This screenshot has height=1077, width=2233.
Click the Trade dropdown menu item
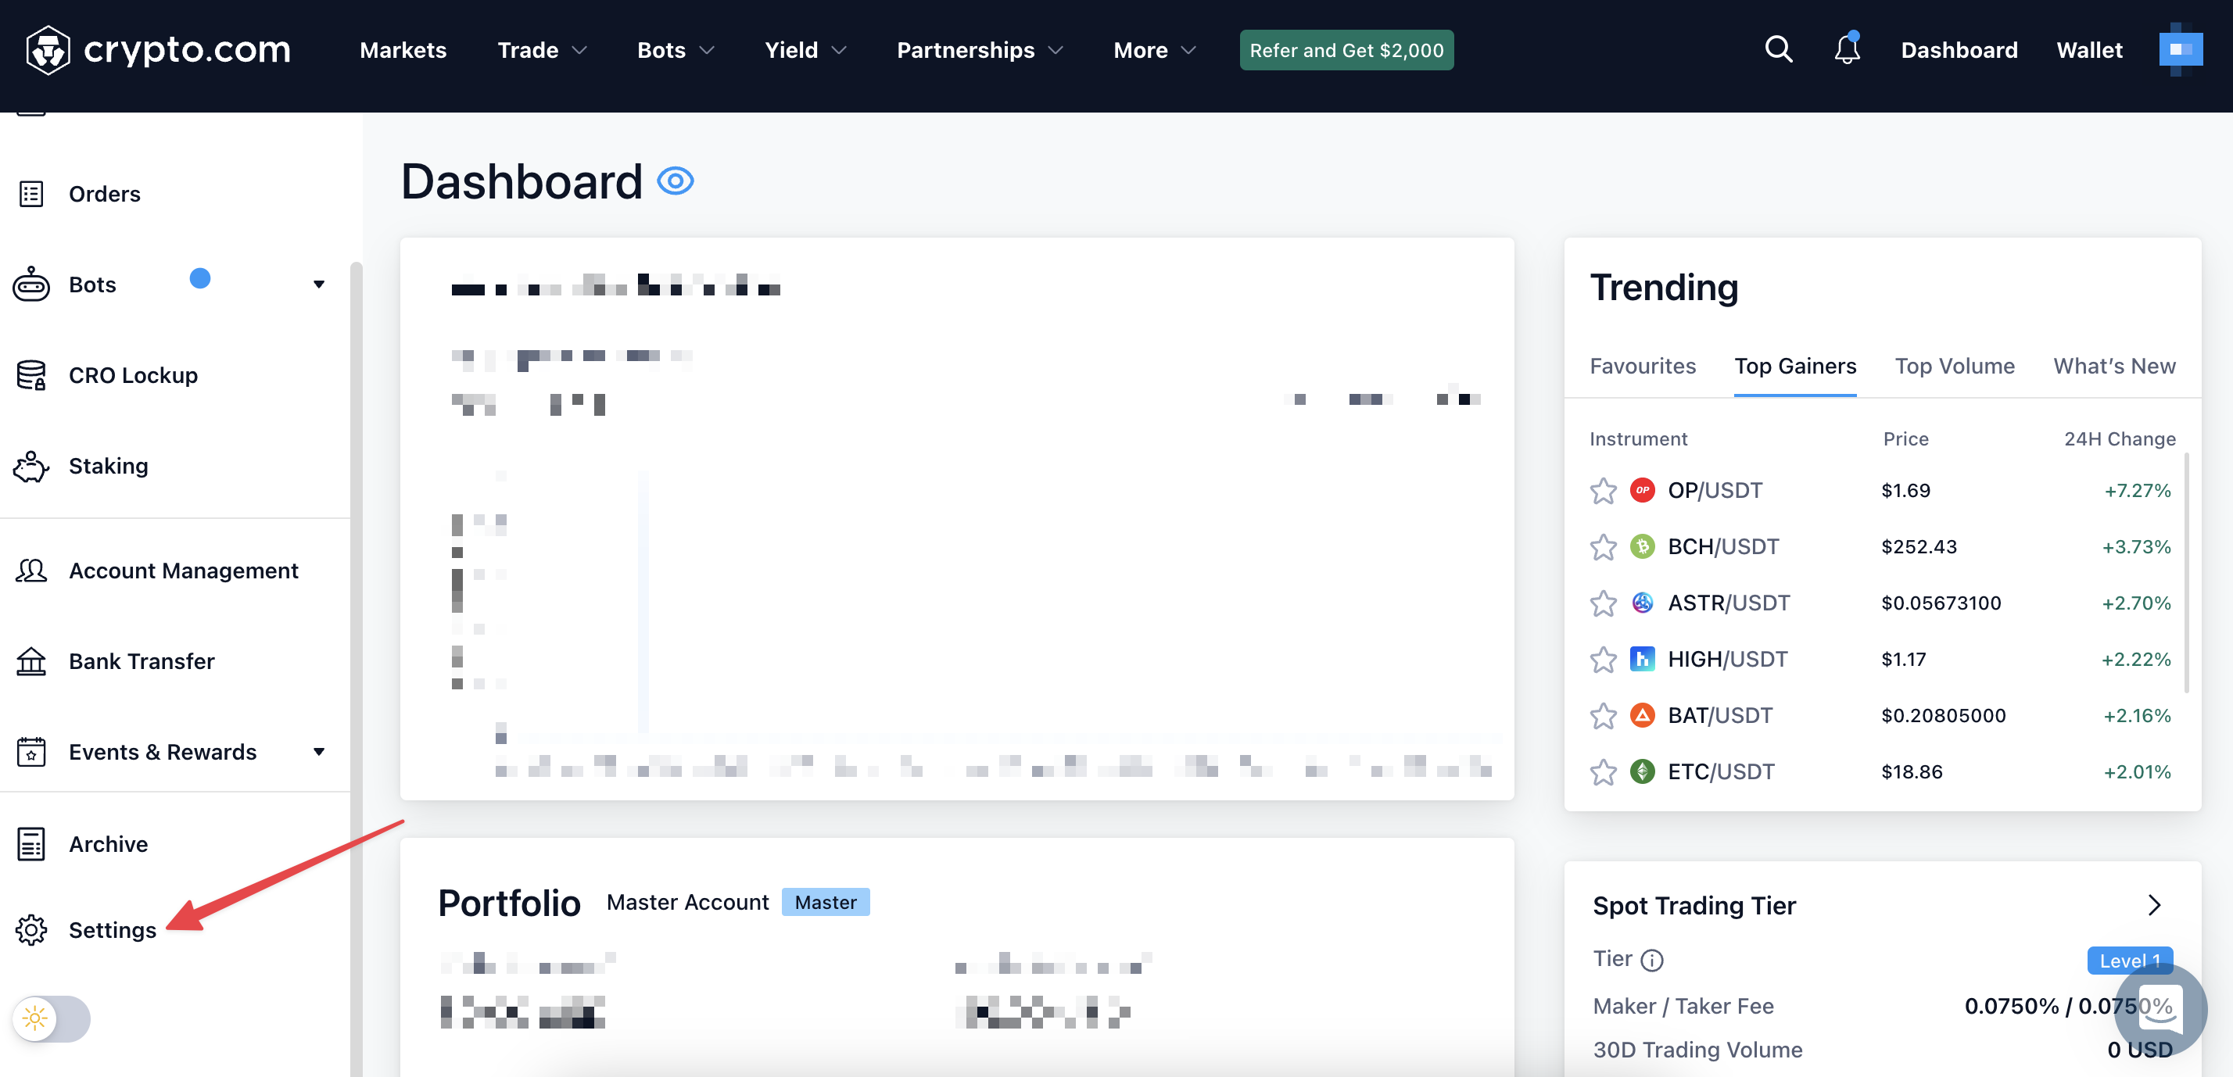tap(541, 50)
